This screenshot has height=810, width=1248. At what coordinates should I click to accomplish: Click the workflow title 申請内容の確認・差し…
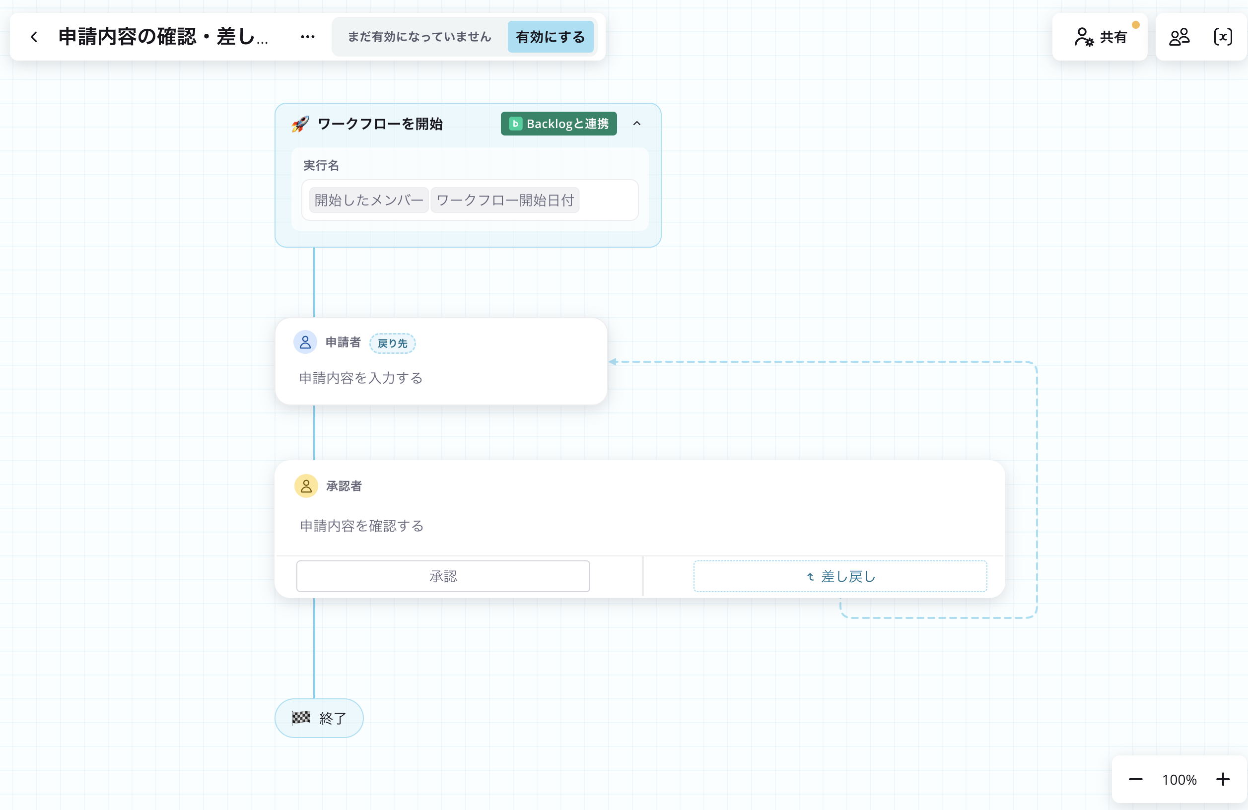(x=163, y=37)
